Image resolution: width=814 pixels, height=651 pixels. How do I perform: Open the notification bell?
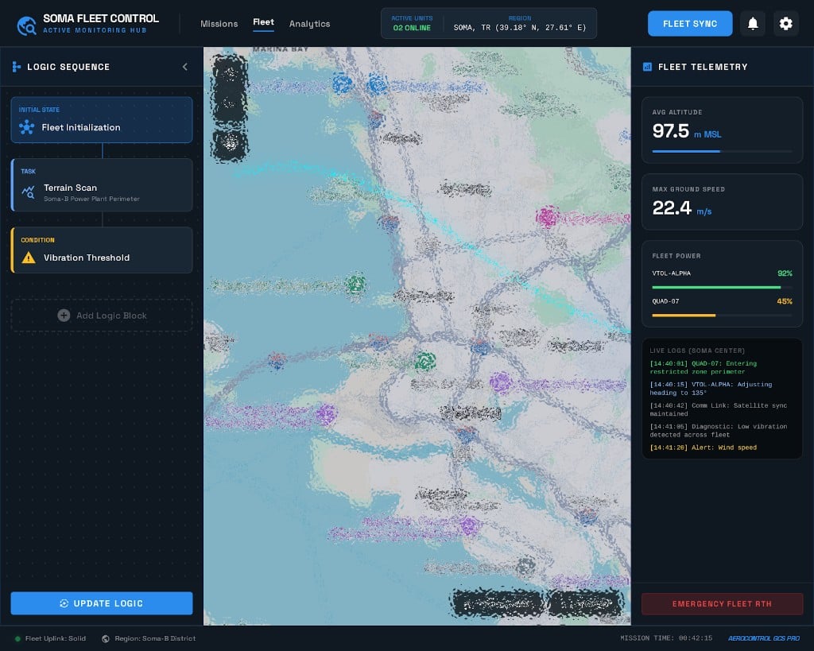pos(753,23)
